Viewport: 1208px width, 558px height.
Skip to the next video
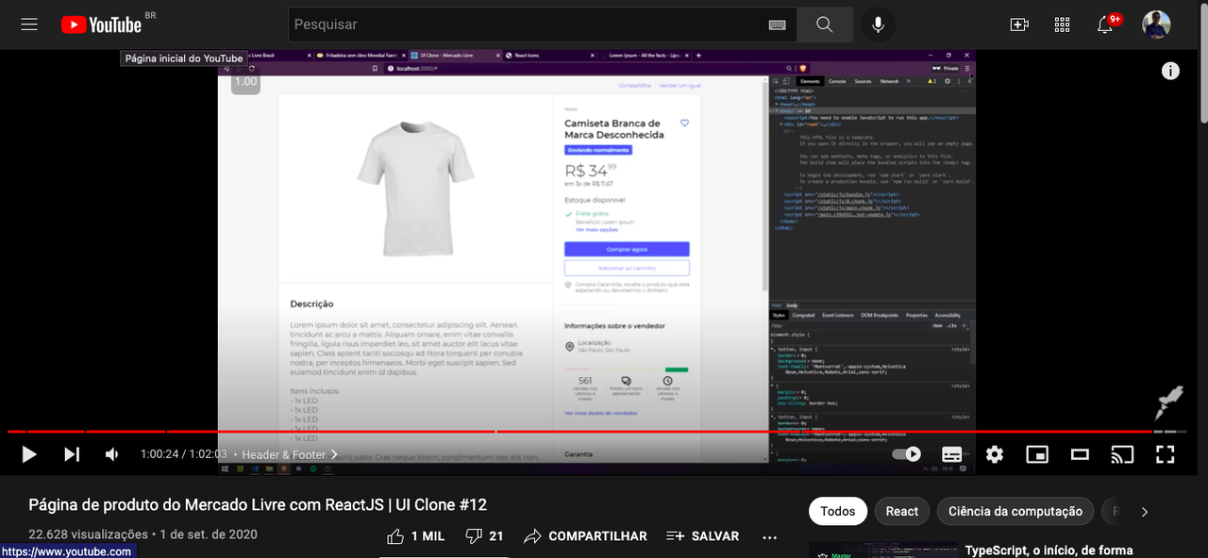pyautogui.click(x=72, y=454)
